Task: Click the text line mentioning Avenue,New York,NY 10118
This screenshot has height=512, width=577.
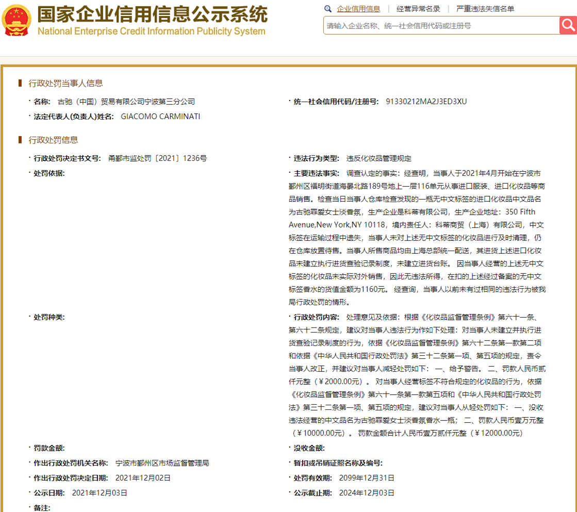Action: coord(416,225)
